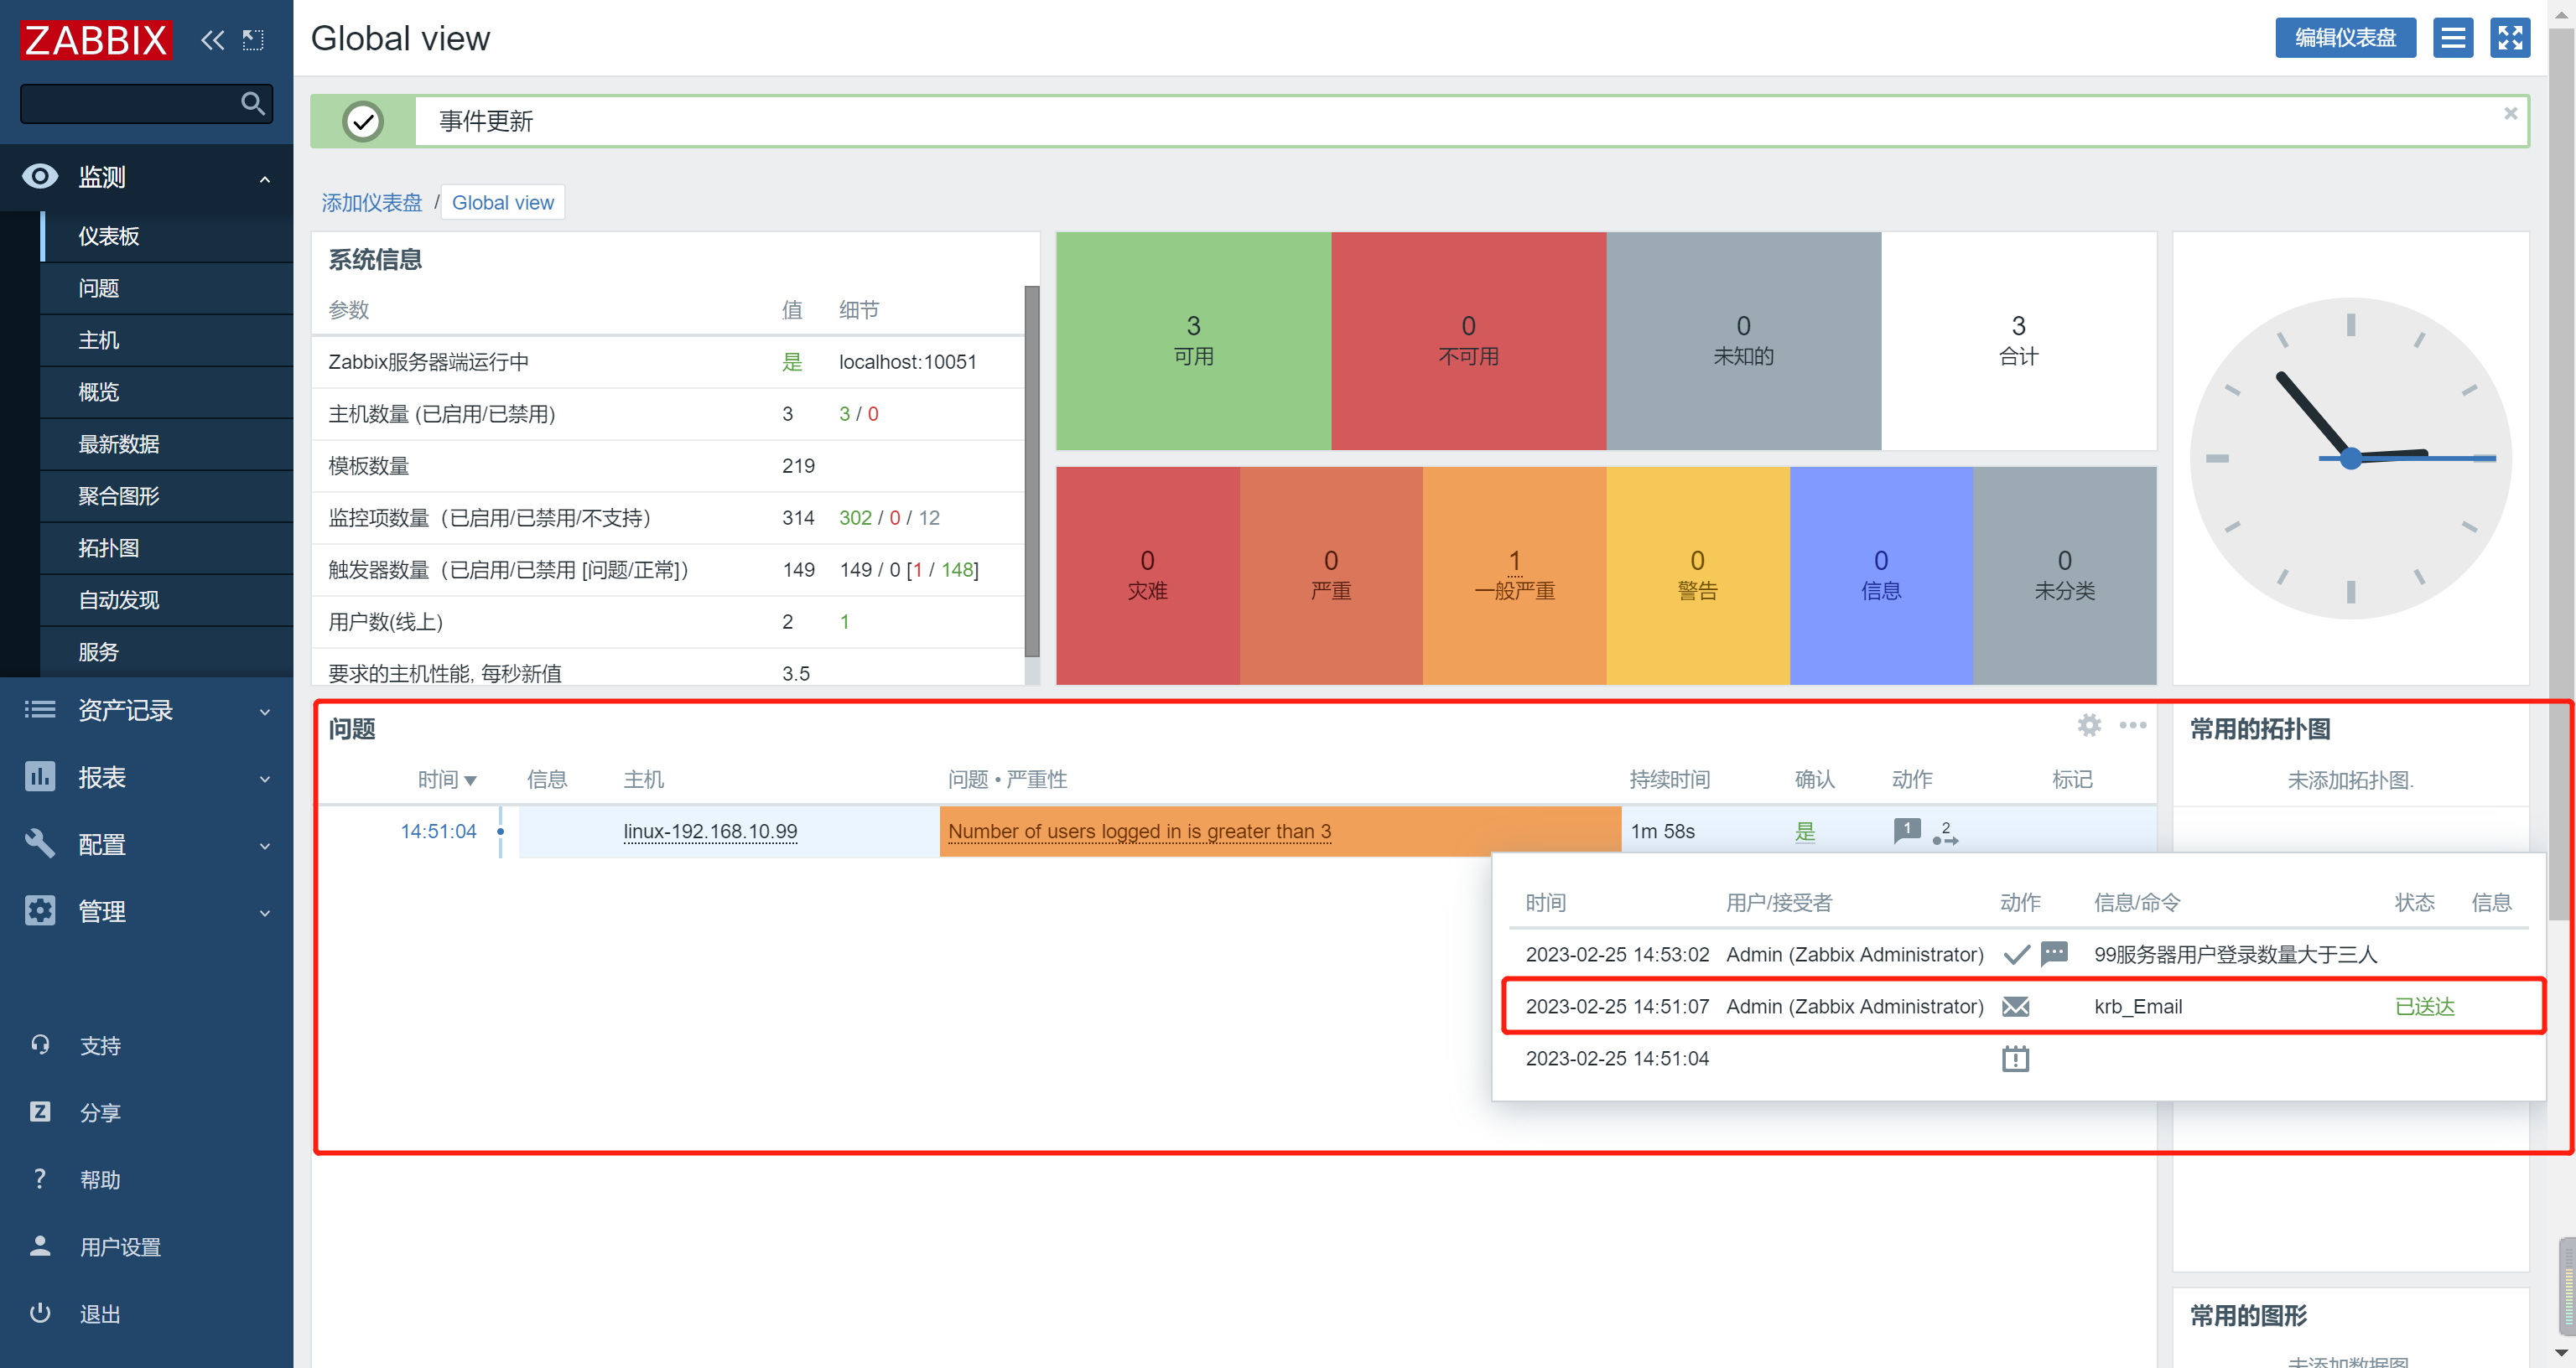
Task: Click the Global view breadcrumb
Action: point(503,203)
